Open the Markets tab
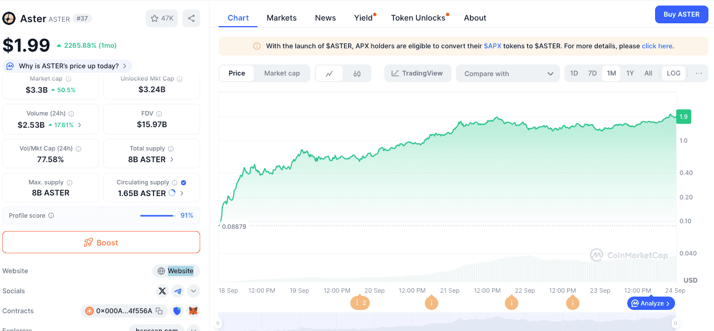714x331 pixels. pyautogui.click(x=282, y=18)
